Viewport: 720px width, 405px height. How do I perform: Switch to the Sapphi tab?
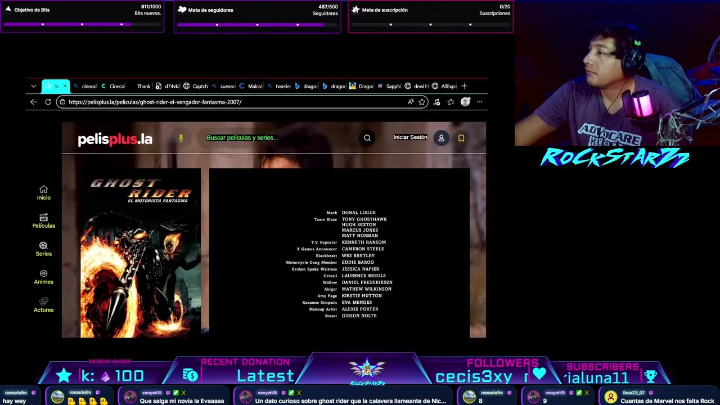pyautogui.click(x=389, y=86)
